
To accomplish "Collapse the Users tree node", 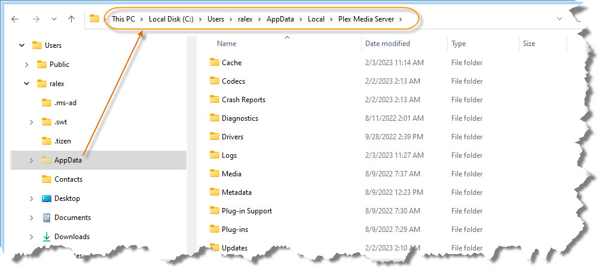I will [x=22, y=45].
